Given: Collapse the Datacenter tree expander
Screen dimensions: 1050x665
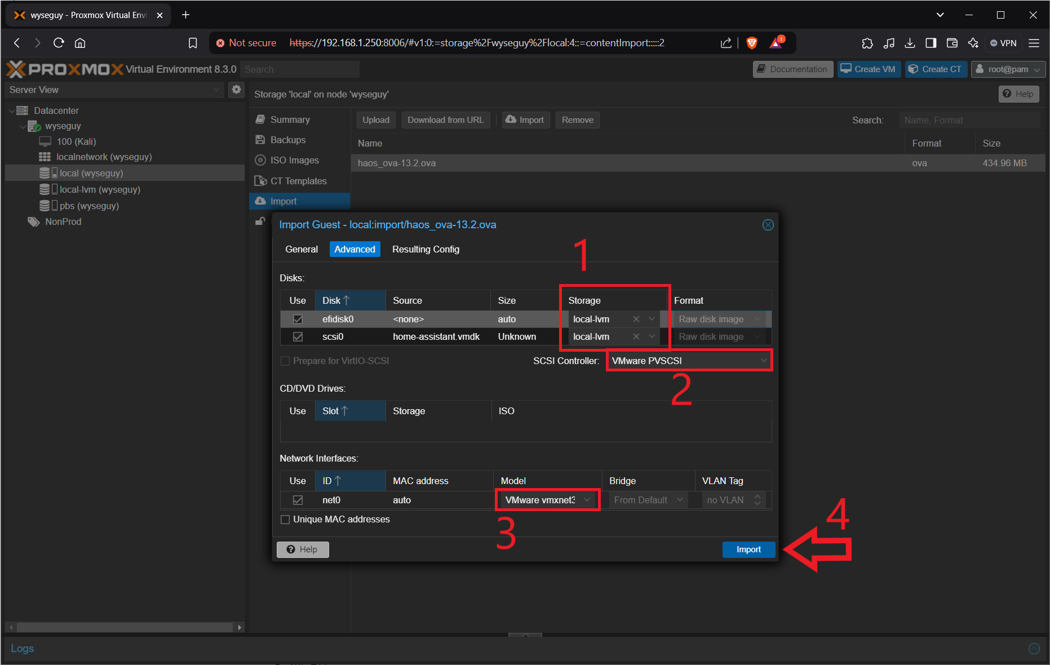Looking at the screenshot, I should pos(12,110).
